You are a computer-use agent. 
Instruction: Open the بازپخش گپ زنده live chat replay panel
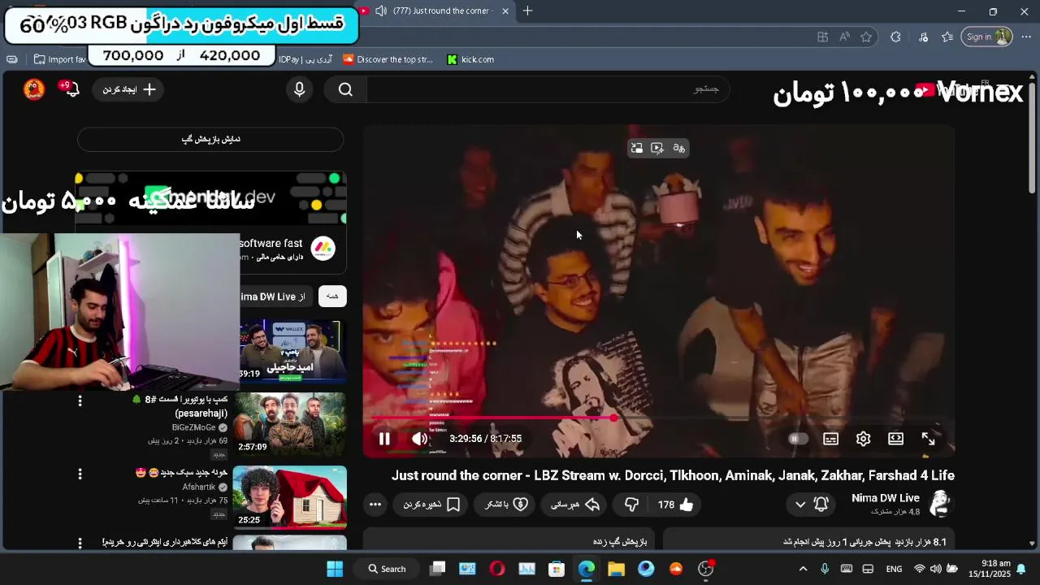point(509,541)
